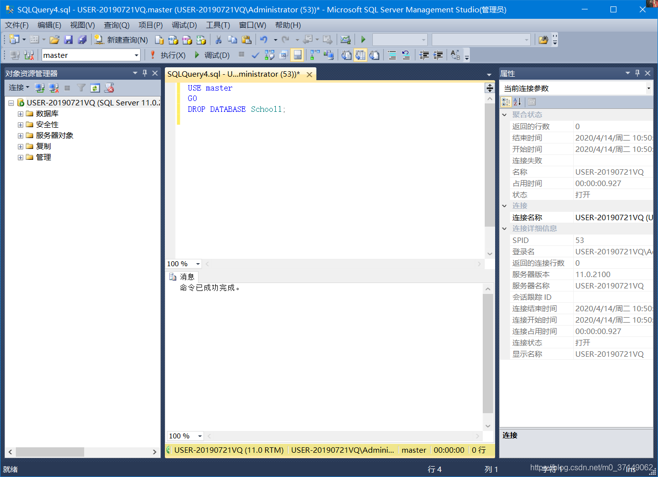Click Disconnect icon in Object Explorer

coord(53,88)
